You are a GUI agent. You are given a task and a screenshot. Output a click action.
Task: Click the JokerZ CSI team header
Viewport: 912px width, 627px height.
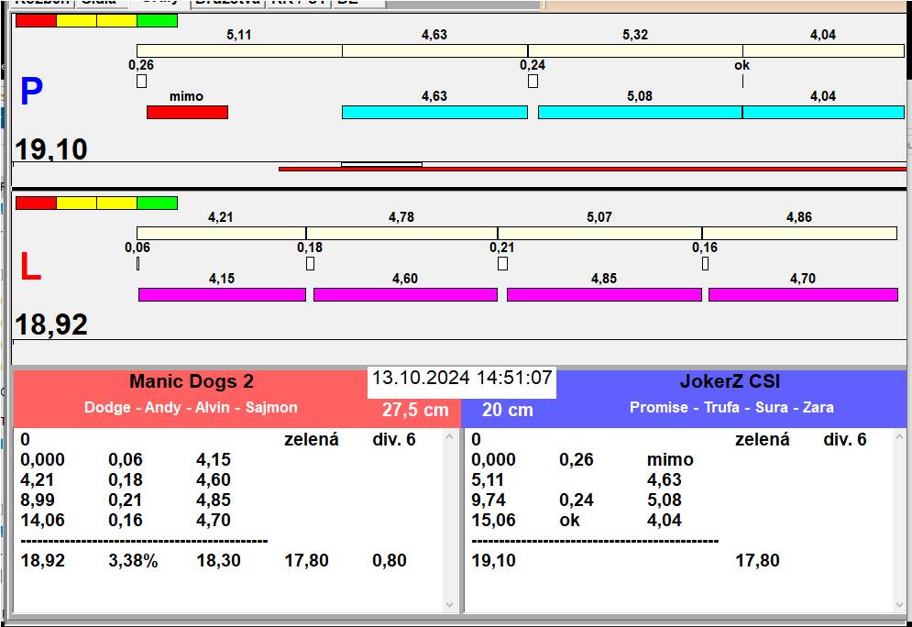[731, 382]
